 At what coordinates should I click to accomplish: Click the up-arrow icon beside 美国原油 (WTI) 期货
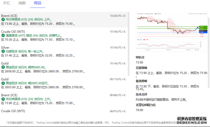(x=3, y=35)
